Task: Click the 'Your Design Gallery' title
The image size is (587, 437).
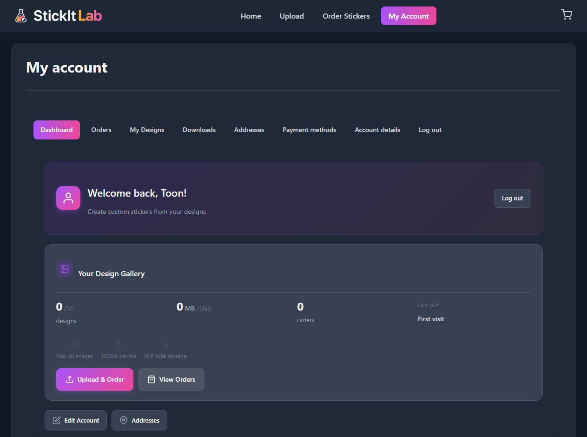Action: (x=112, y=273)
